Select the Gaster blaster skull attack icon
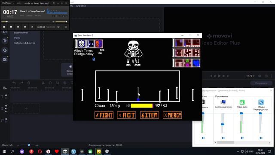The image size is (275, 155). (x=82, y=44)
